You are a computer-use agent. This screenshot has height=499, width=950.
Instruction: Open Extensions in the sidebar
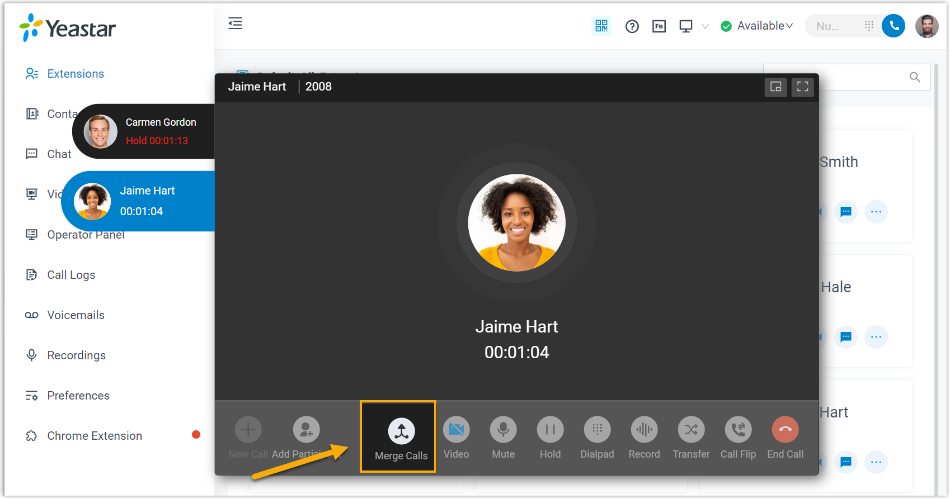[x=76, y=74]
